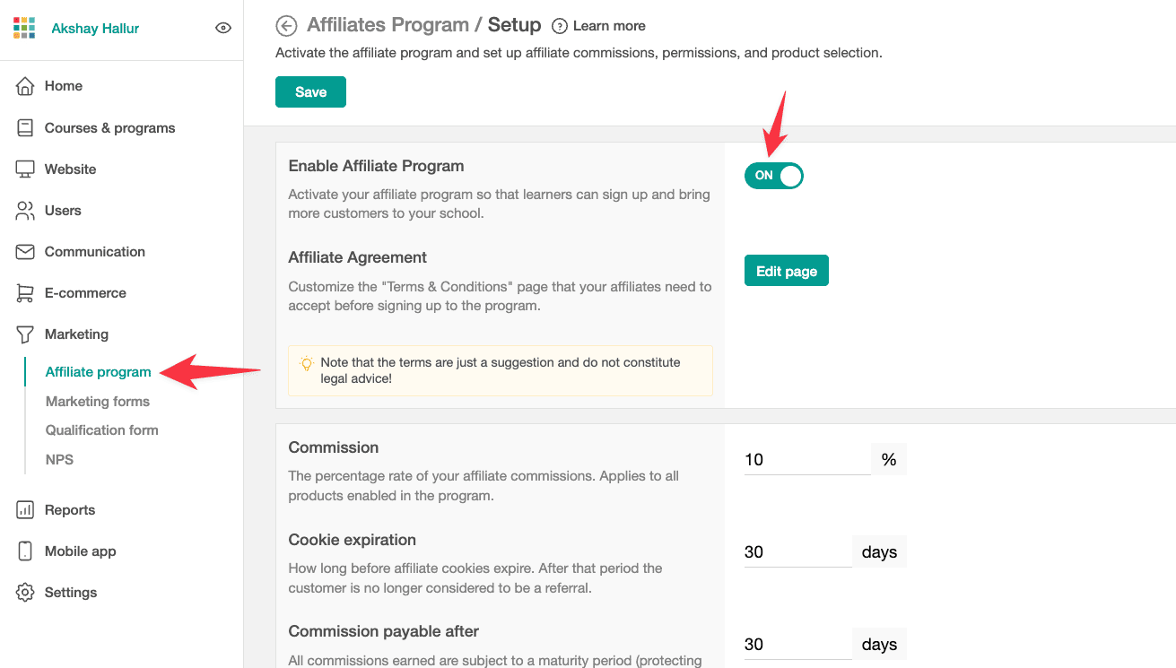Click the Mobile app sidebar icon
The width and height of the screenshot is (1176, 668).
click(x=27, y=551)
